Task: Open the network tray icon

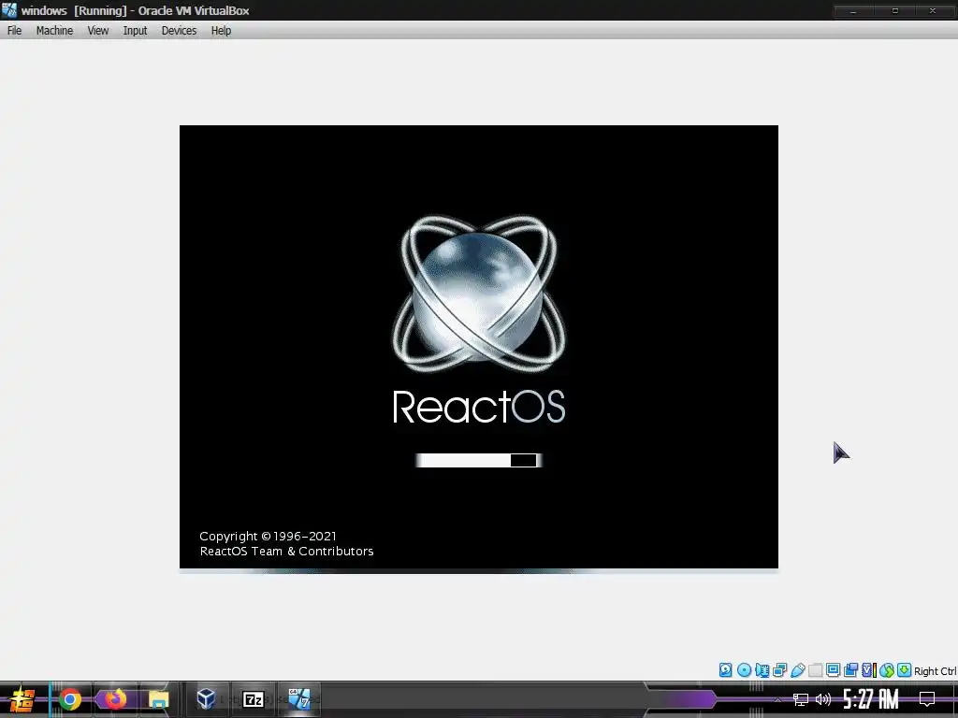Action: click(801, 699)
